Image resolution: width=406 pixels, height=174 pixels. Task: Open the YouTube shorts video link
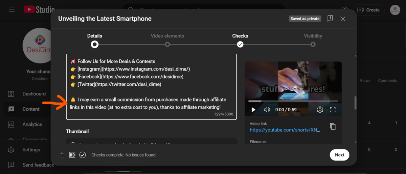click(285, 130)
